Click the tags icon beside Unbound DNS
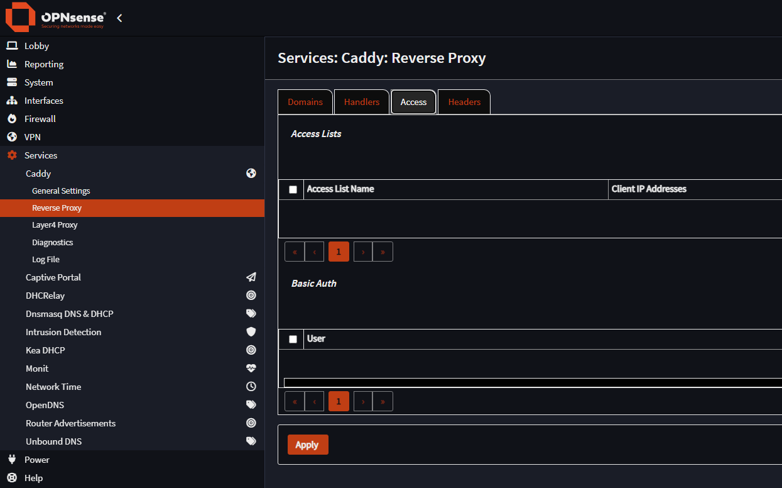This screenshot has height=488, width=782. (251, 441)
